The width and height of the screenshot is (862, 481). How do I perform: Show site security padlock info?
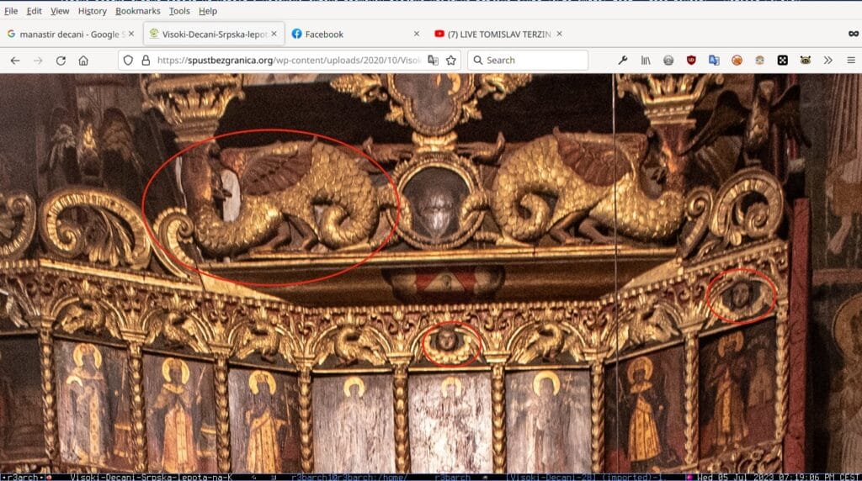(x=146, y=61)
